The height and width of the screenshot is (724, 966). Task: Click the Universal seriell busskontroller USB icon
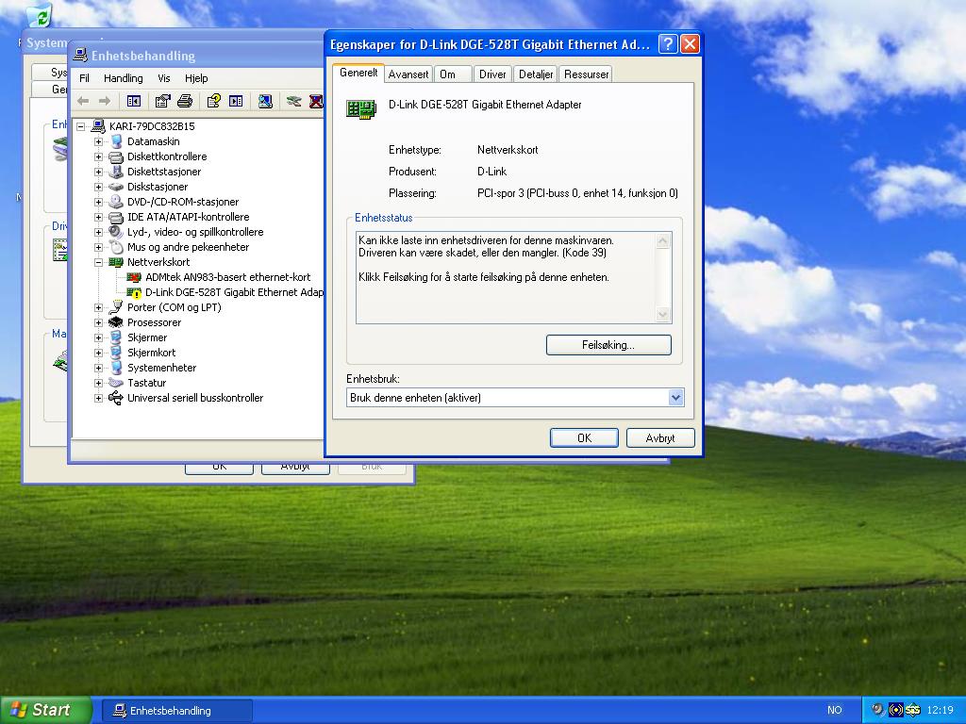[x=116, y=398]
